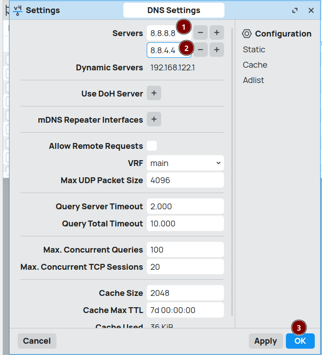Click the Settings icon in the title bar
This screenshot has height=355, width=322.
18,10
